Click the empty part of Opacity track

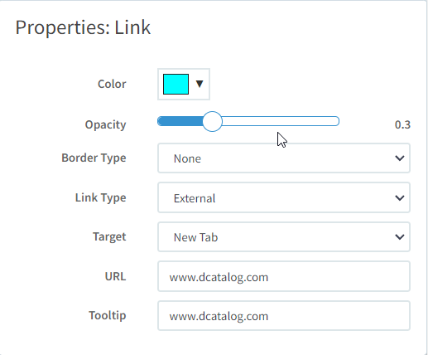click(281, 121)
